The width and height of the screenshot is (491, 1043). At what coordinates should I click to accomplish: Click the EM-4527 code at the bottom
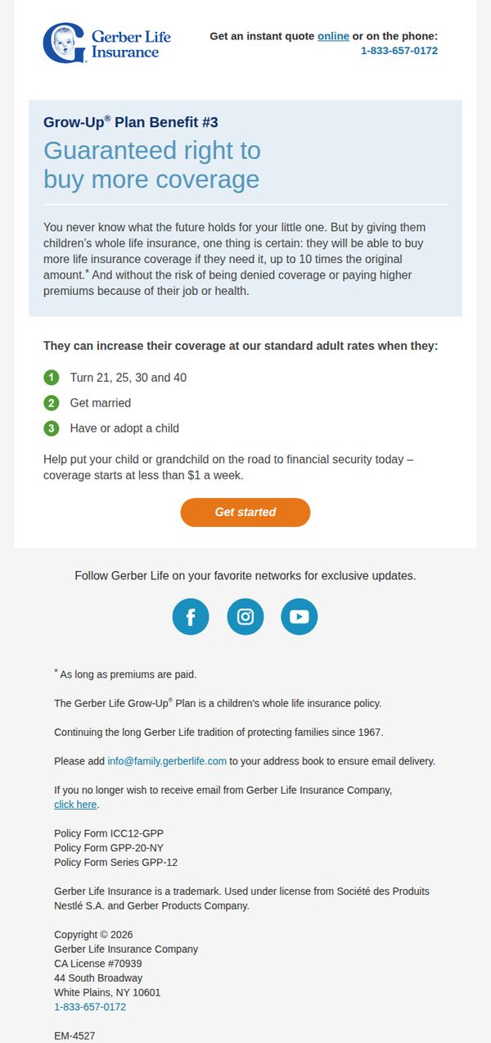pos(74,1036)
